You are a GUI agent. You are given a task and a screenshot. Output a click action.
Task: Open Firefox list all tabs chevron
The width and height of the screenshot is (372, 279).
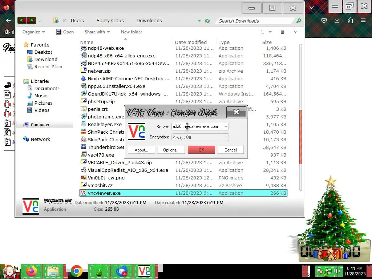(x=312, y=8)
